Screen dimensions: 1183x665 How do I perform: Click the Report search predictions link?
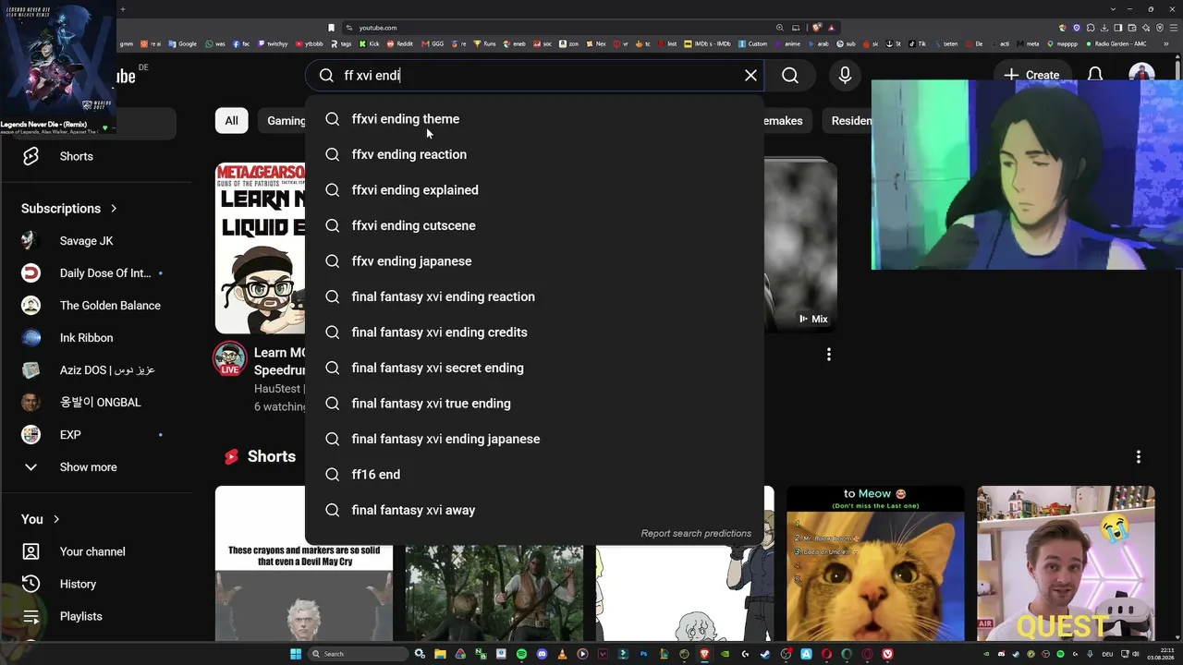tap(696, 533)
